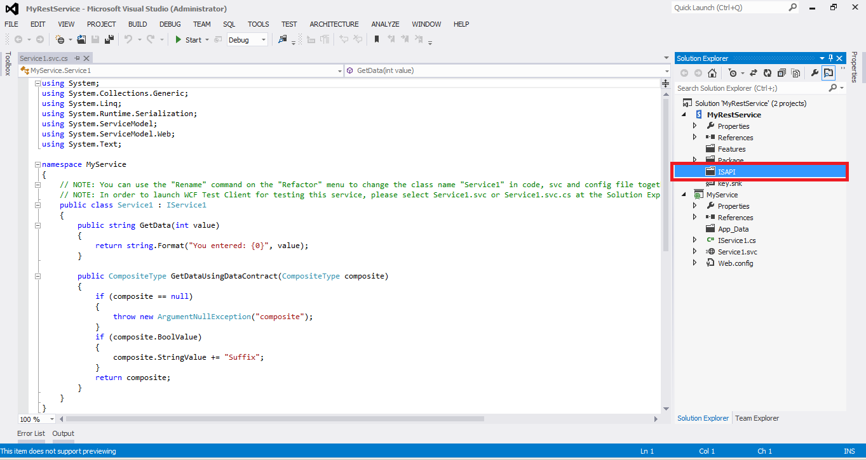Enable Preview Selected Items
Viewport: 866px width, 460px height.
828,72
